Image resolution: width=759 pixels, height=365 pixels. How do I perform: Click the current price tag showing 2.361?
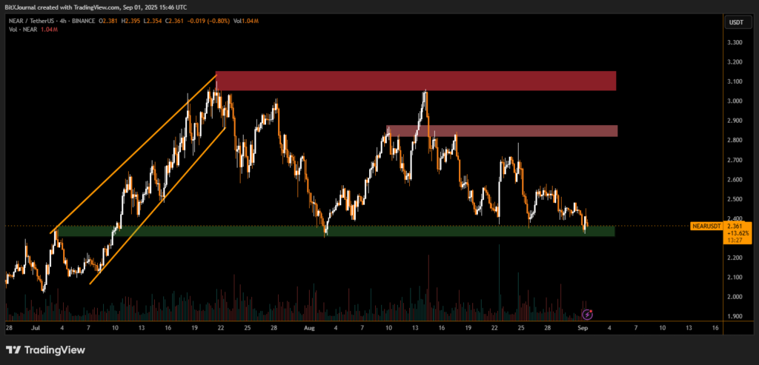tap(737, 226)
